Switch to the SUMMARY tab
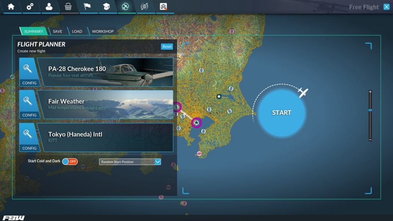This screenshot has width=393, height=221. (x=34, y=31)
